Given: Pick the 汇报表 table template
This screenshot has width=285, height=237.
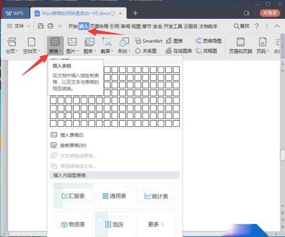Looking at the screenshot, I should point(73,196).
